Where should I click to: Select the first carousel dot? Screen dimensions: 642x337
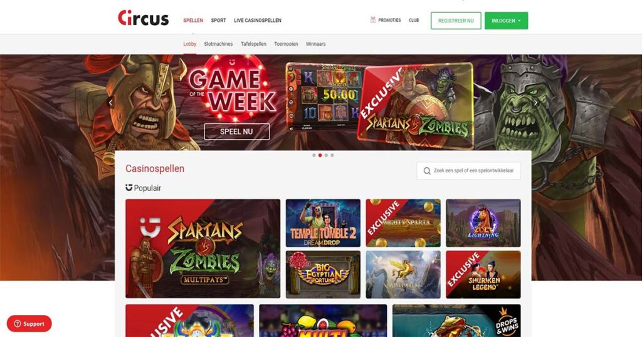(314, 155)
